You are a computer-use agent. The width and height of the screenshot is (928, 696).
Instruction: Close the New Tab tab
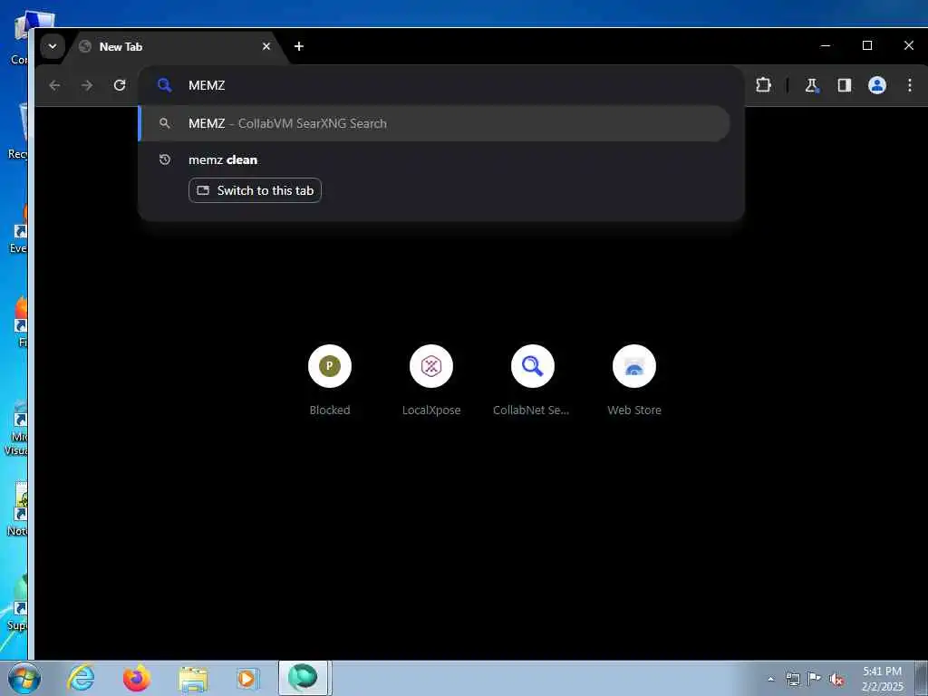click(266, 46)
